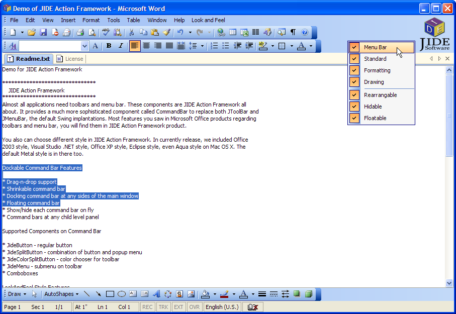The height and width of the screenshot is (314, 456).
Task: Select the Format Painter brush
Action: pos(166,32)
